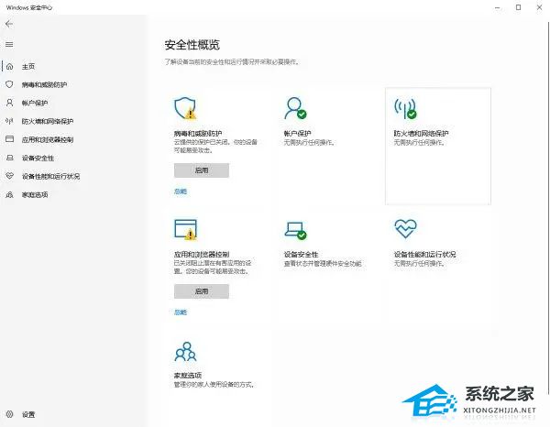This screenshot has height=427, width=550.
Task: Open 设置 at the sidebar bottom
Action: point(28,414)
